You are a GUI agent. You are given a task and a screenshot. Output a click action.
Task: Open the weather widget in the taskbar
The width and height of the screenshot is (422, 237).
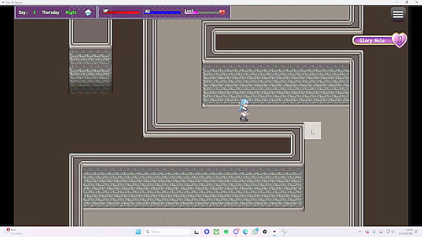click(x=13, y=232)
